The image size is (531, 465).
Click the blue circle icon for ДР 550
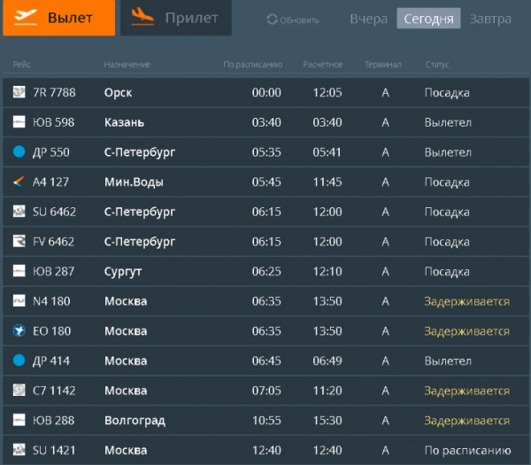[x=19, y=152]
